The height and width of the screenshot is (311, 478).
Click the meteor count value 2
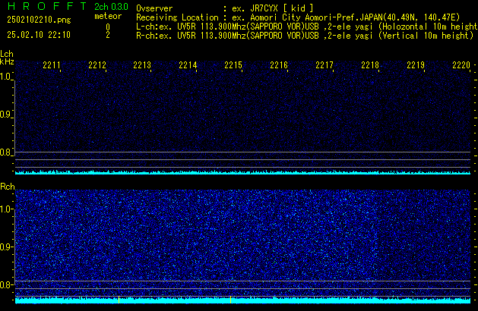pos(108,35)
